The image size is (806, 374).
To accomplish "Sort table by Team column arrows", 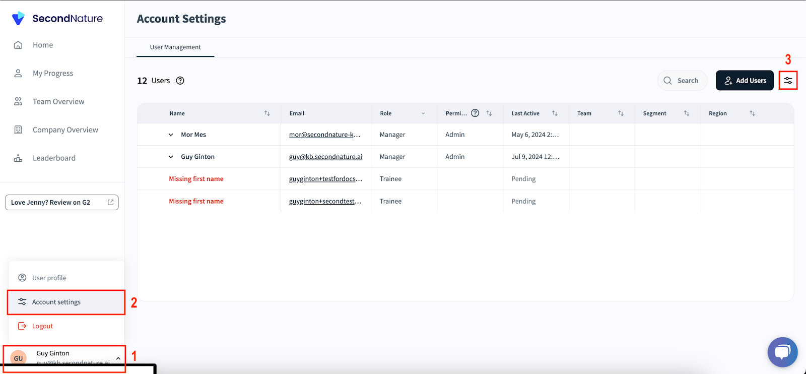I will pyautogui.click(x=621, y=113).
